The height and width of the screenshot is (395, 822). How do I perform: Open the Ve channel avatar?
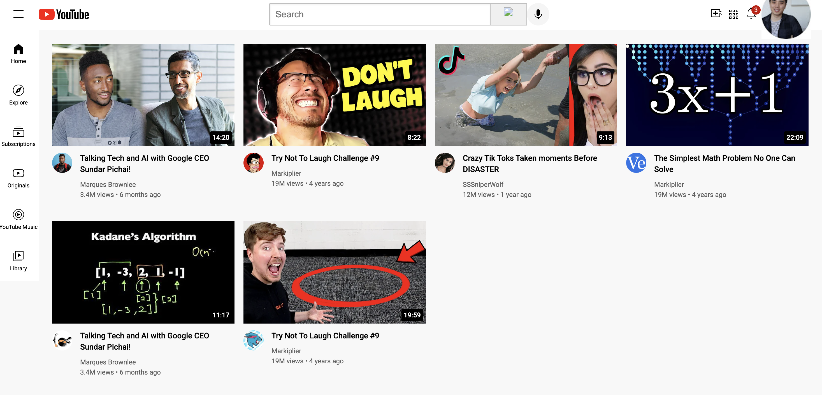click(636, 163)
